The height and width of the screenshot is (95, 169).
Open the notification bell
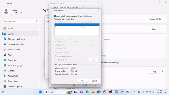click(165, 92)
